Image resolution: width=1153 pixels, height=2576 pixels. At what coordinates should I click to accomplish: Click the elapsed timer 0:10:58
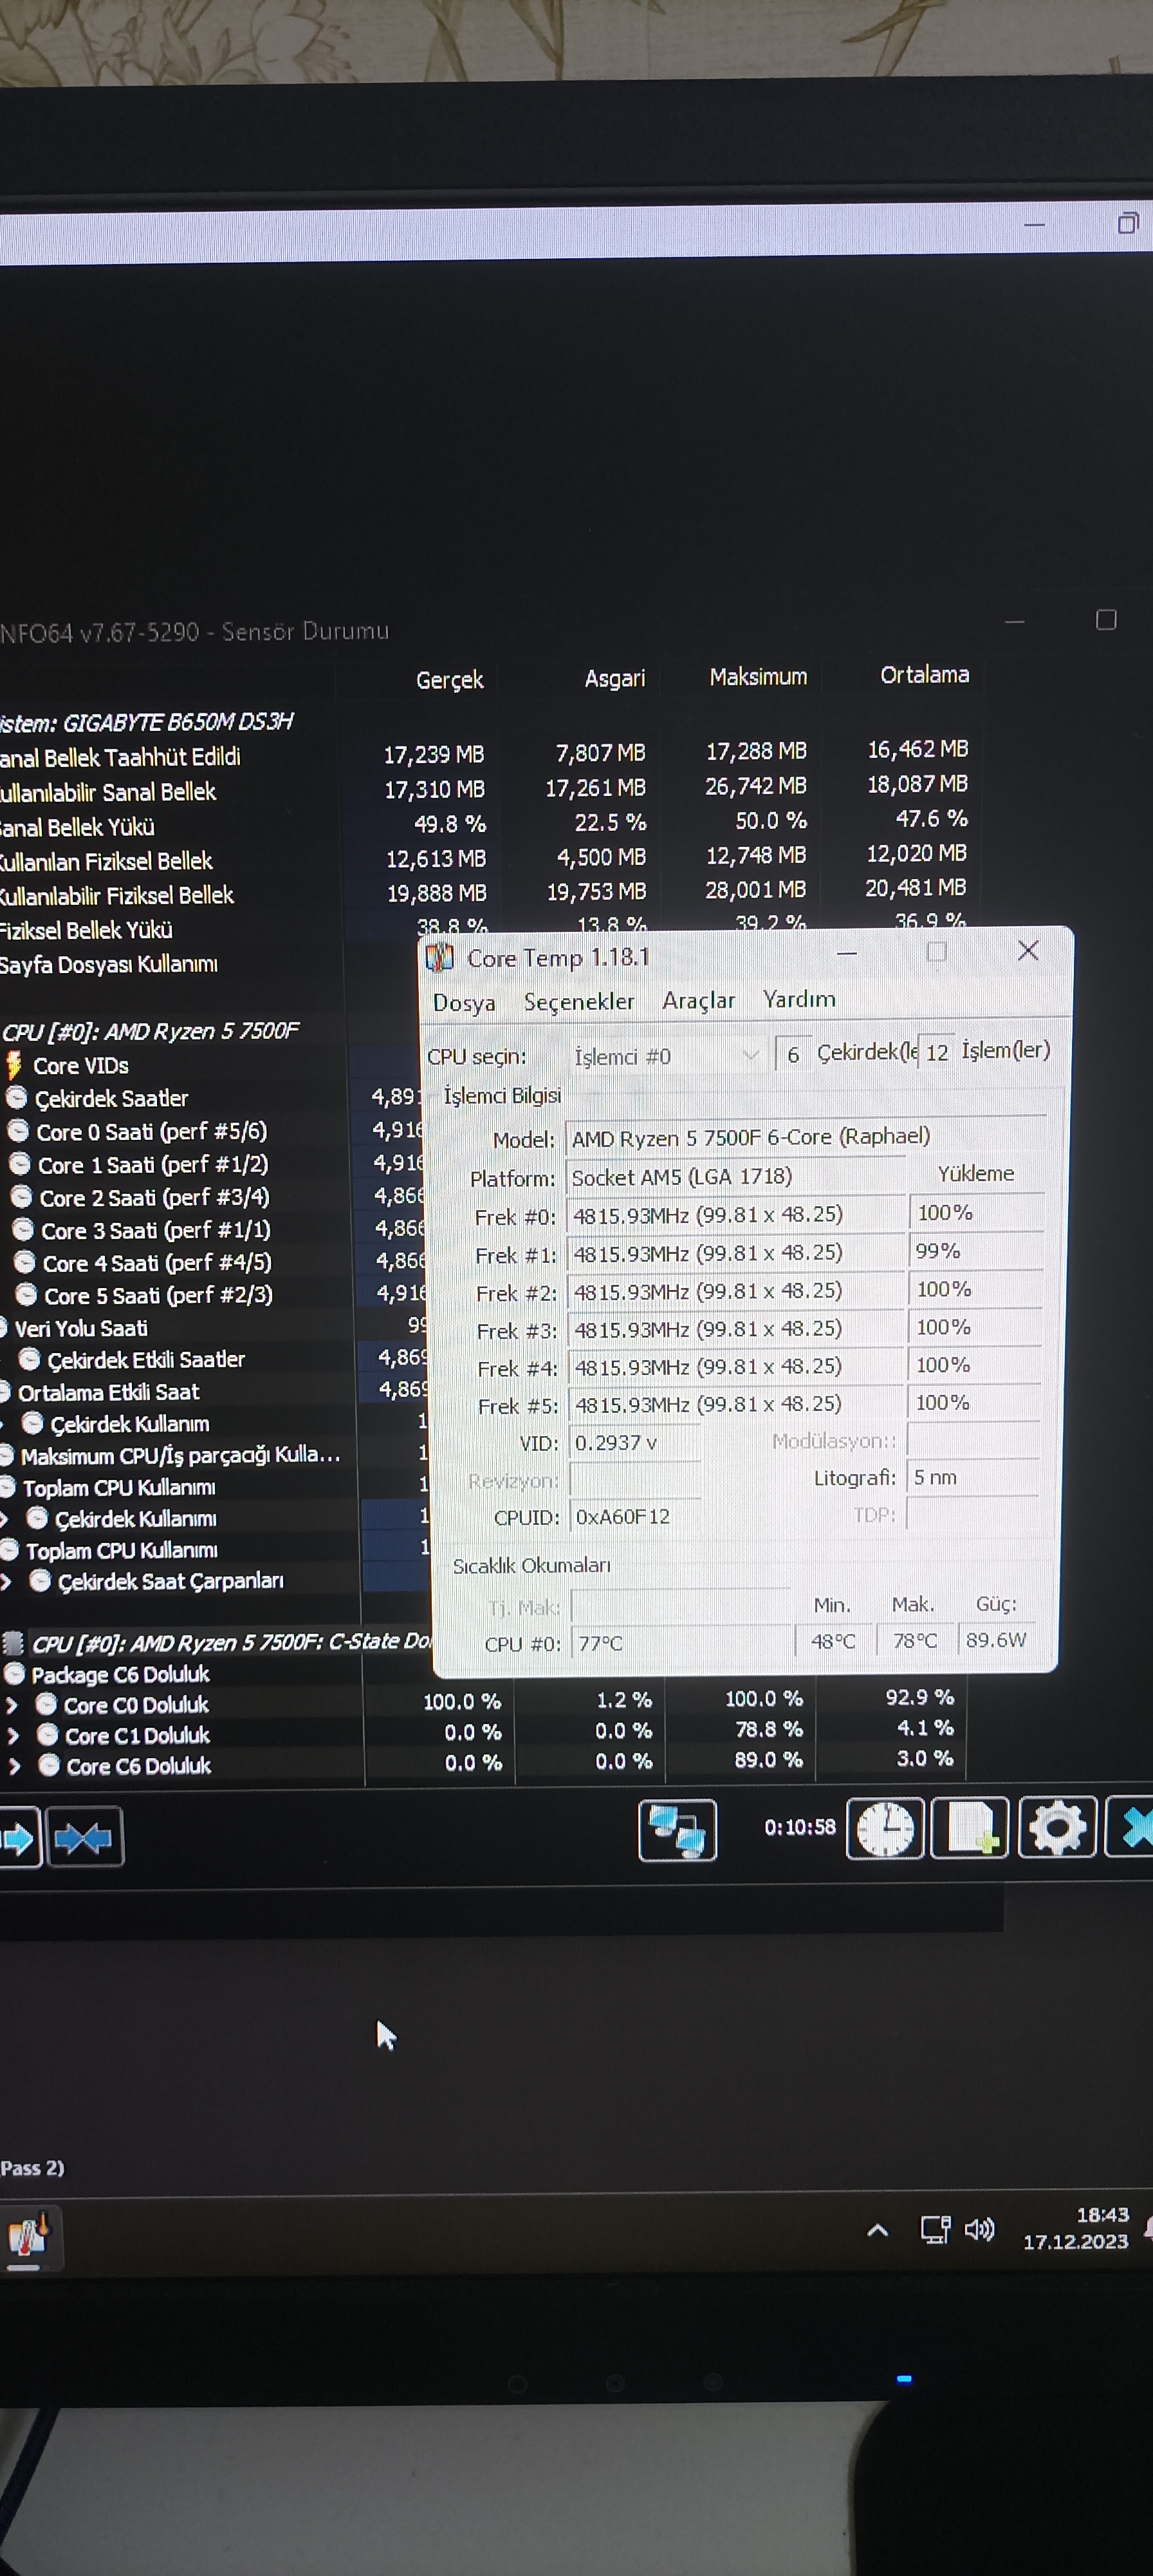pyautogui.click(x=799, y=1827)
